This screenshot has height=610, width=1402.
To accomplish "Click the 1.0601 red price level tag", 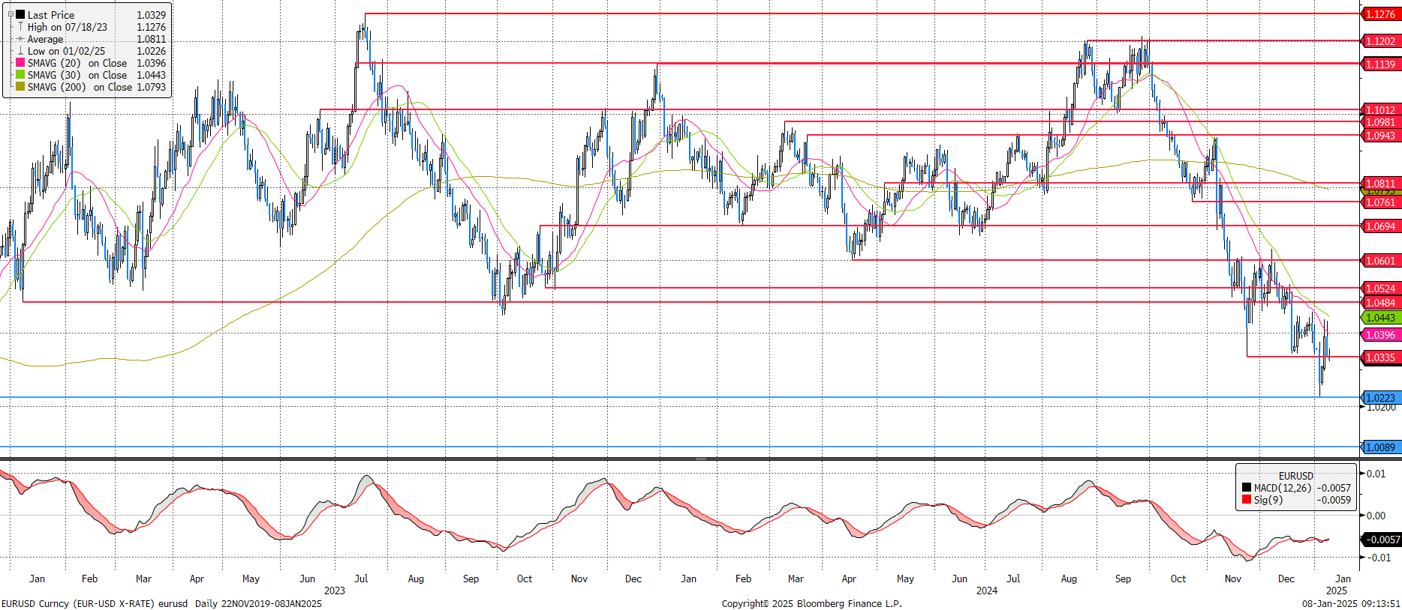I will coord(1380,261).
